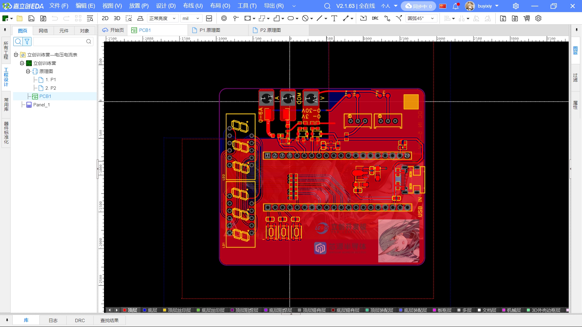The height and width of the screenshot is (327, 582).
Task: Open the dimension tool dropdown arrow
Action: coord(352,18)
